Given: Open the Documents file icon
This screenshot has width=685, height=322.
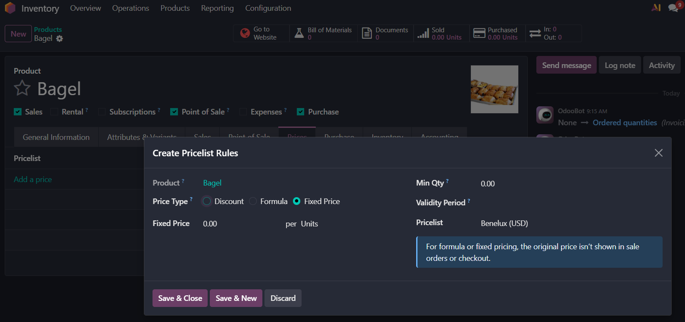Looking at the screenshot, I should tap(367, 33).
